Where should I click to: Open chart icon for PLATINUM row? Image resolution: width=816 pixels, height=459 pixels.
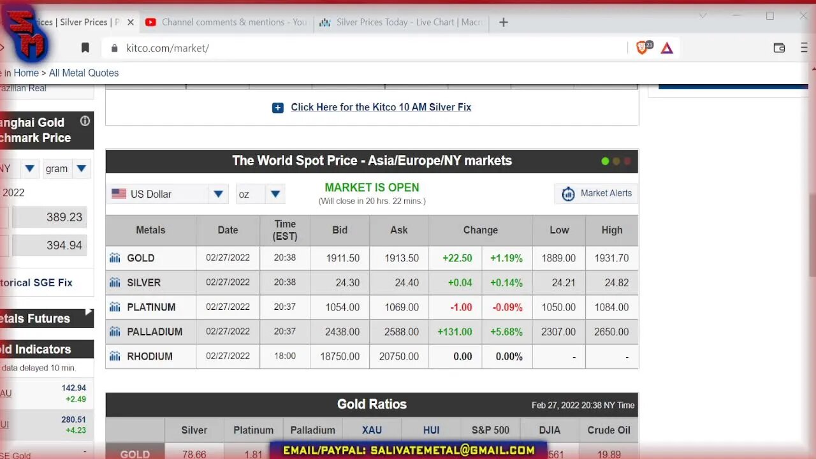pos(115,307)
